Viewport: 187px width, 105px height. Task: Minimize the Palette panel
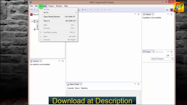tap(168, 14)
